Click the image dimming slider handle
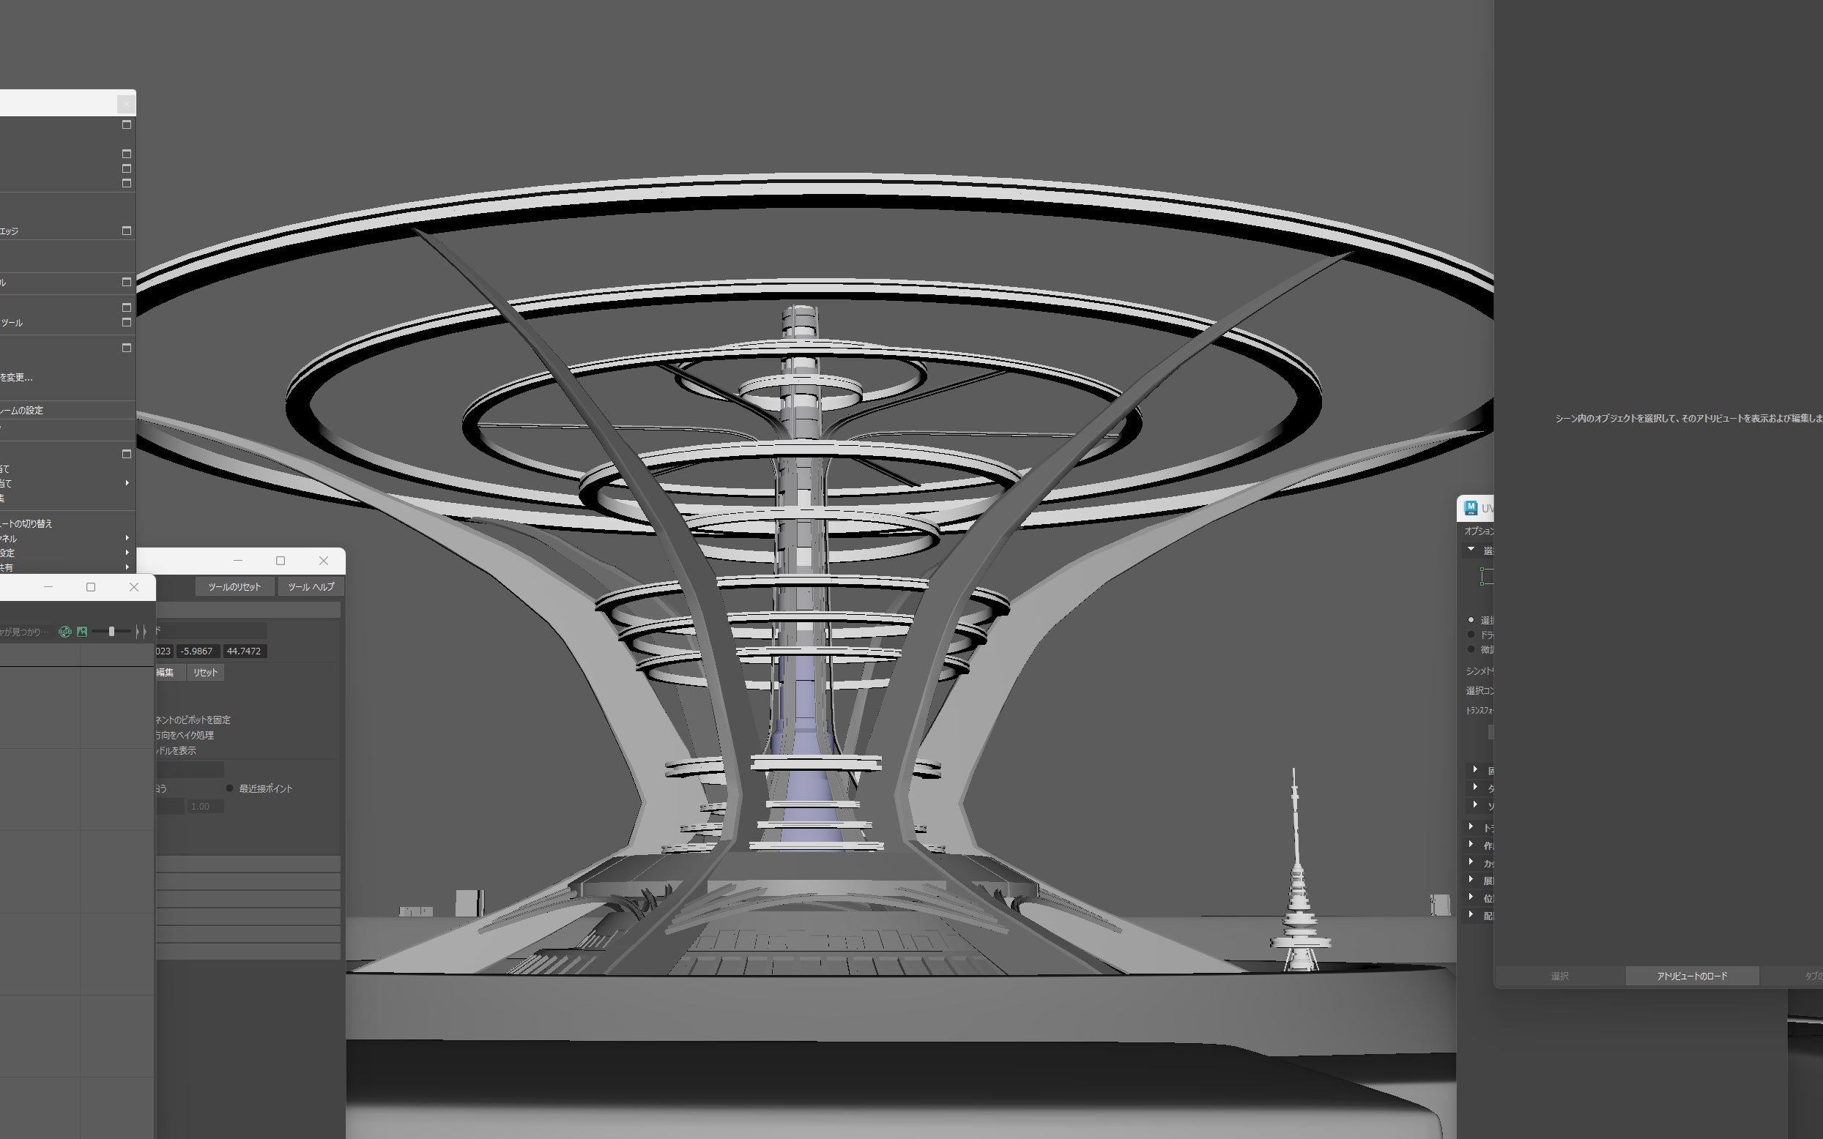The image size is (1823, 1139). [111, 631]
